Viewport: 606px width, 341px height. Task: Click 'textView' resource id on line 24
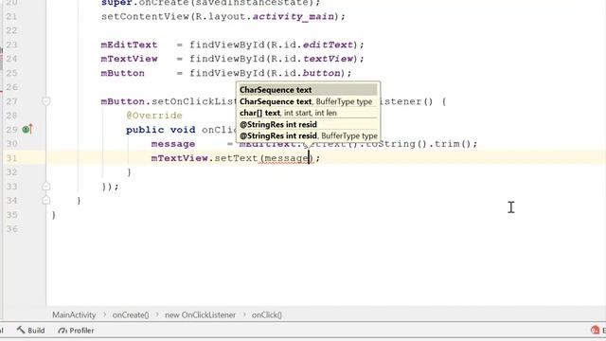(328, 59)
